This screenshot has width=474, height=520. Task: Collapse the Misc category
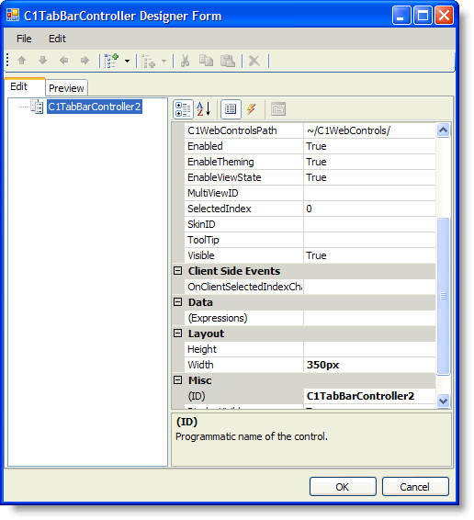pyautogui.click(x=178, y=380)
